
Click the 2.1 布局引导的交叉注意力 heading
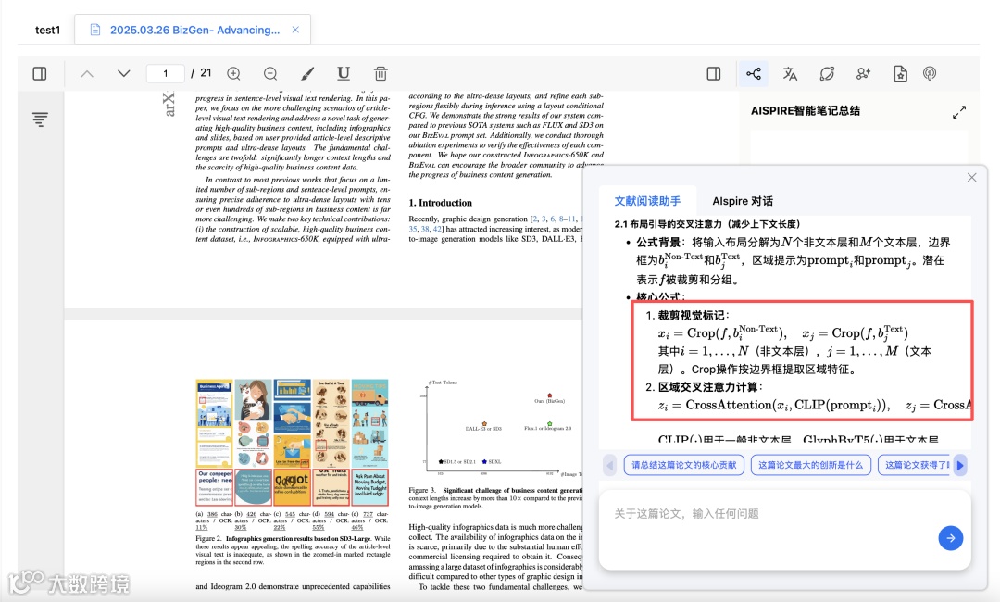[707, 224]
